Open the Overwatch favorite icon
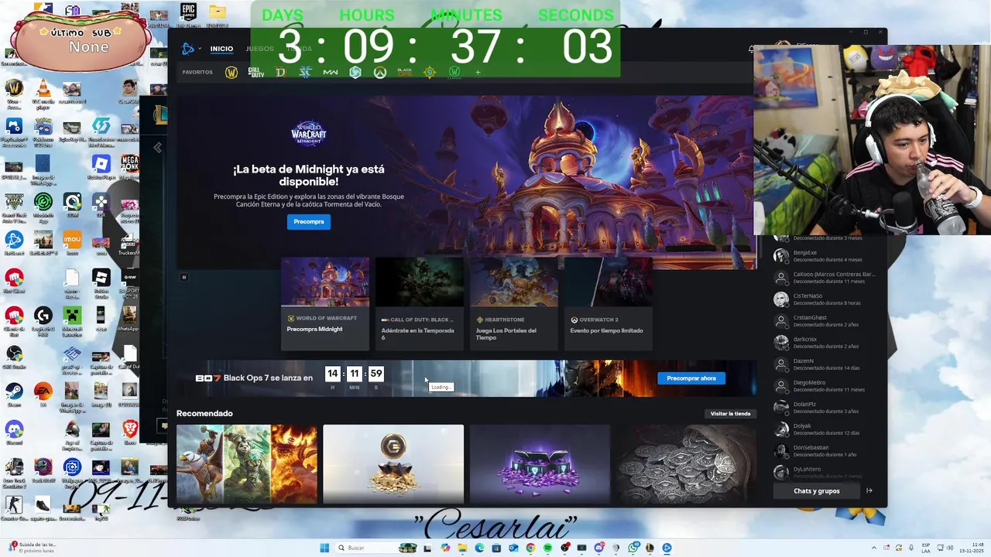This screenshot has width=991, height=557. (379, 72)
